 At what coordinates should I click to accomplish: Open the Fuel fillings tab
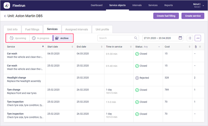point(32,29)
